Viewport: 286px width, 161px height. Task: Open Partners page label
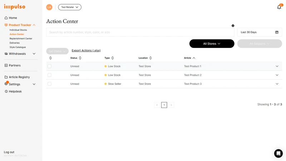[x=15, y=65]
